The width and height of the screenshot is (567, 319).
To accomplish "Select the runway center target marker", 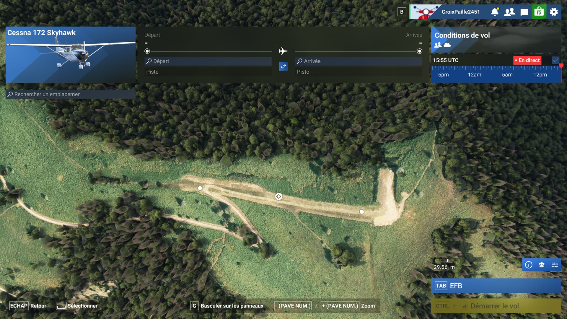I will (278, 196).
